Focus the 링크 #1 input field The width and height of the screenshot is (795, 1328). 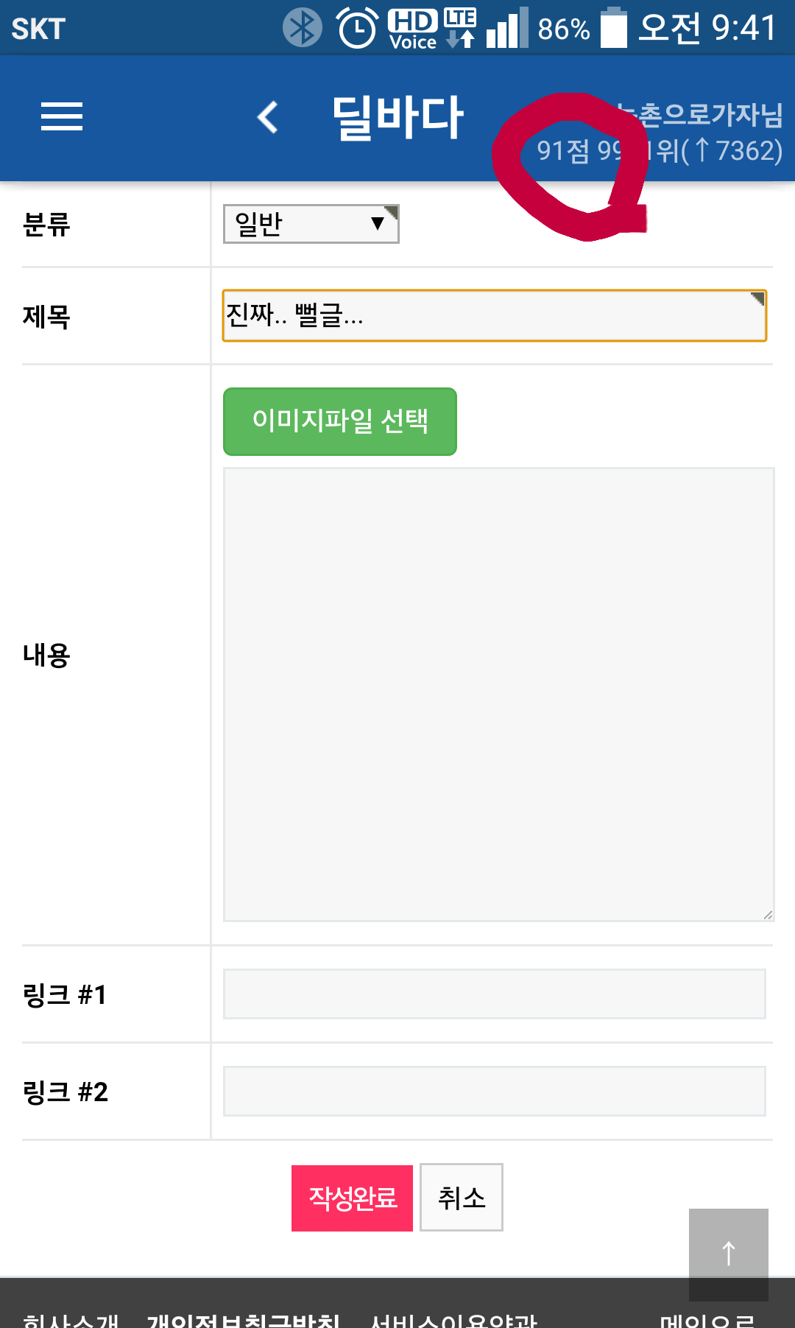(x=494, y=994)
